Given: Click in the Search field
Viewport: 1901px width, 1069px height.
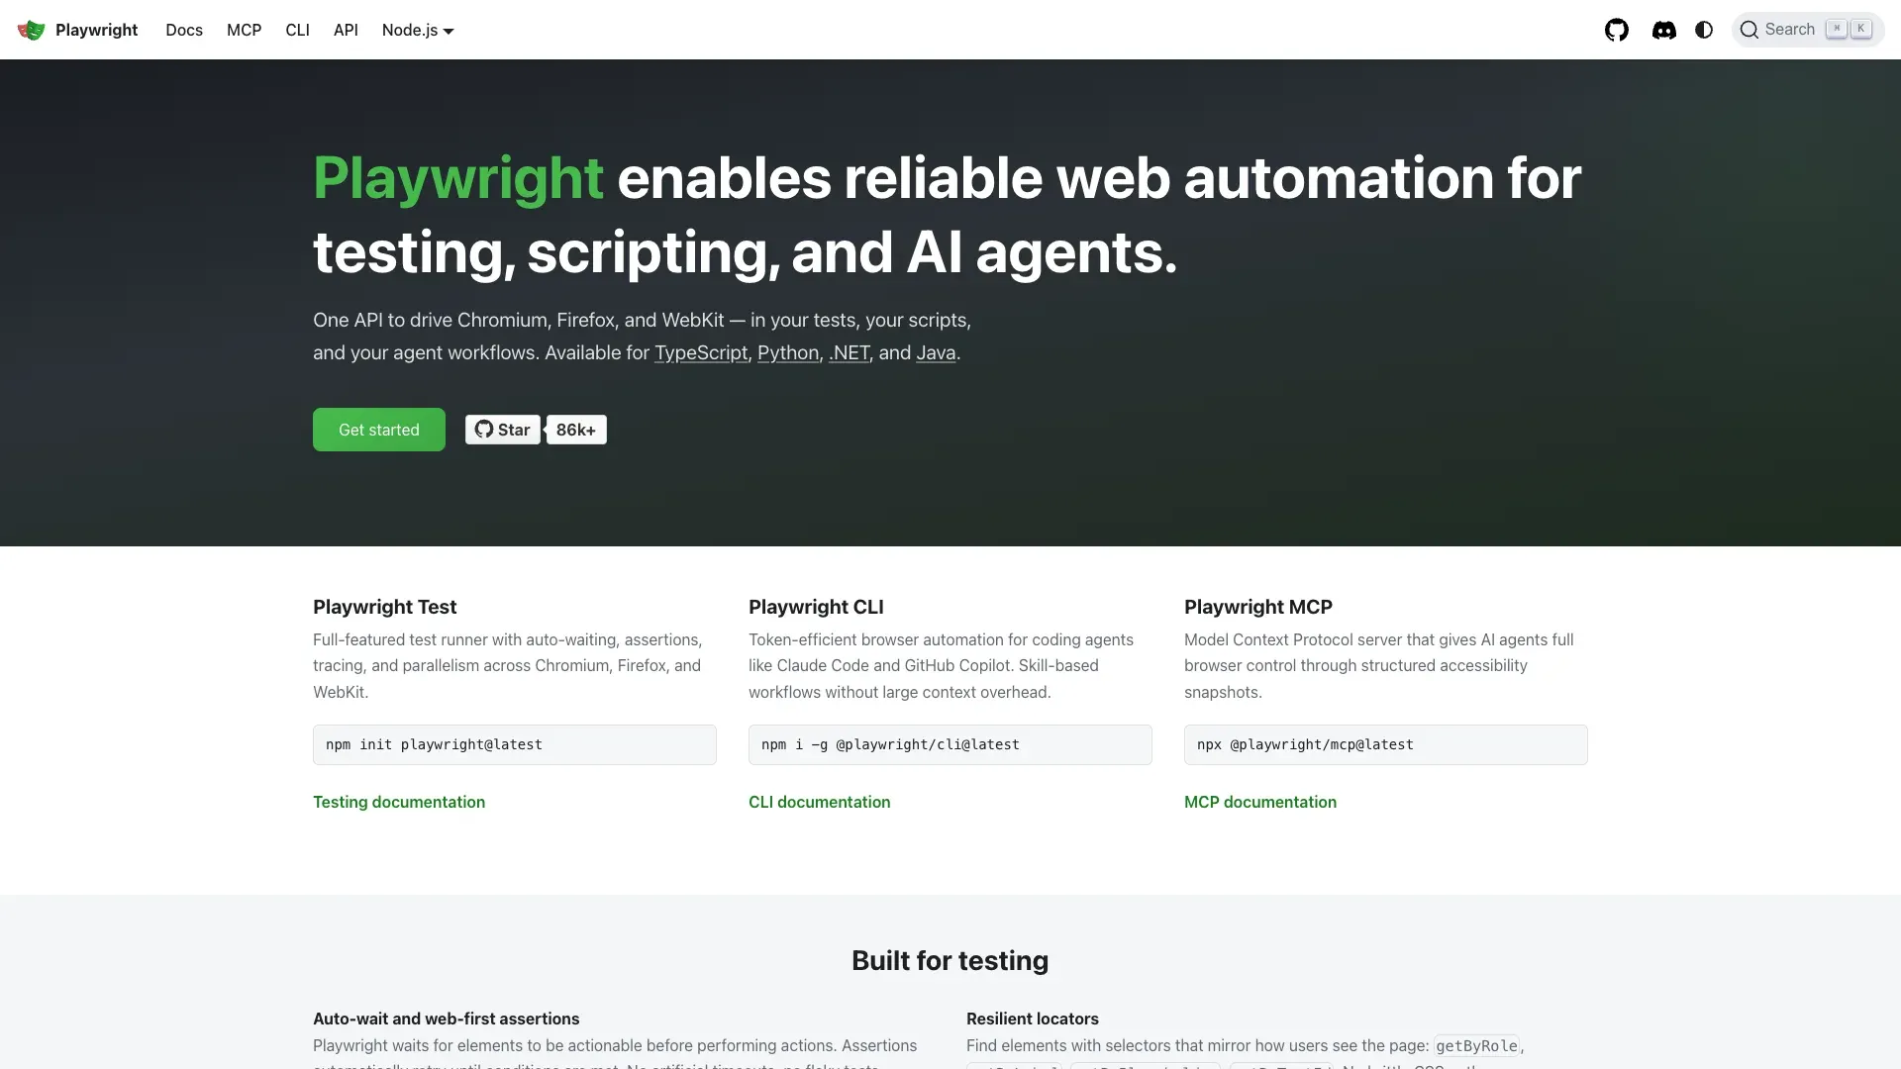Looking at the screenshot, I should click(x=1790, y=30).
